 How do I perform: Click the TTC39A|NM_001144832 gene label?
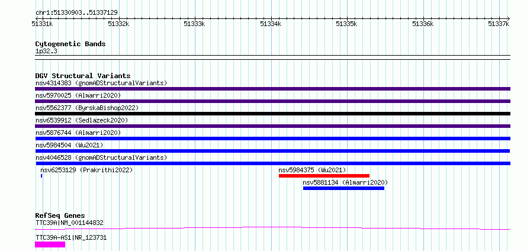(69, 223)
